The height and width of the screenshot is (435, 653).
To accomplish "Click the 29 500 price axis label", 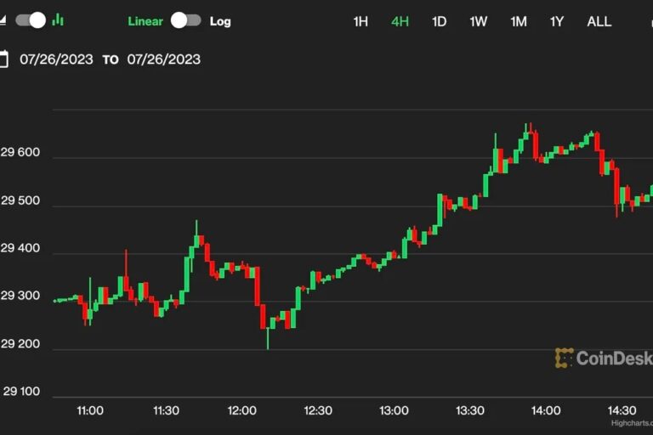I will click(x=20, y=201).
